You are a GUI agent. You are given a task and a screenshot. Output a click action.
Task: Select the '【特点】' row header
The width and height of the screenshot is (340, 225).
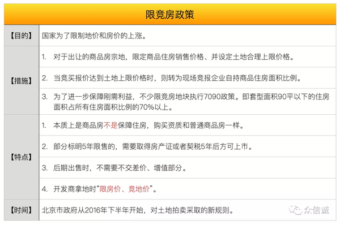click(22, 157)
